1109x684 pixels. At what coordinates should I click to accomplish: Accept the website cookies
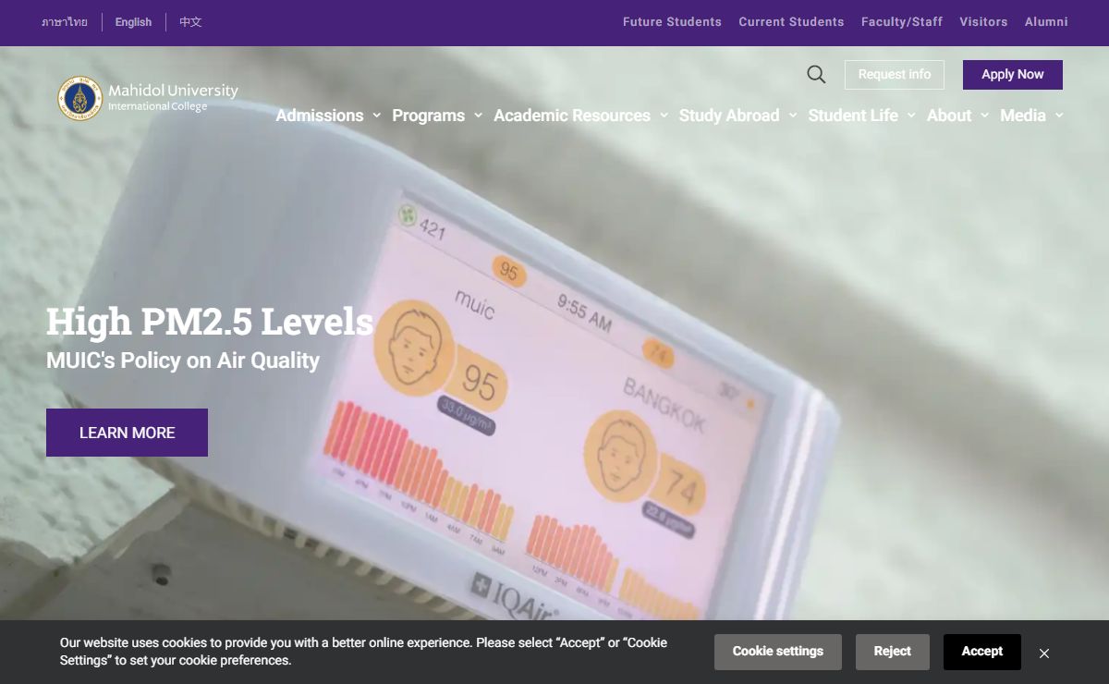click(982, 652)
